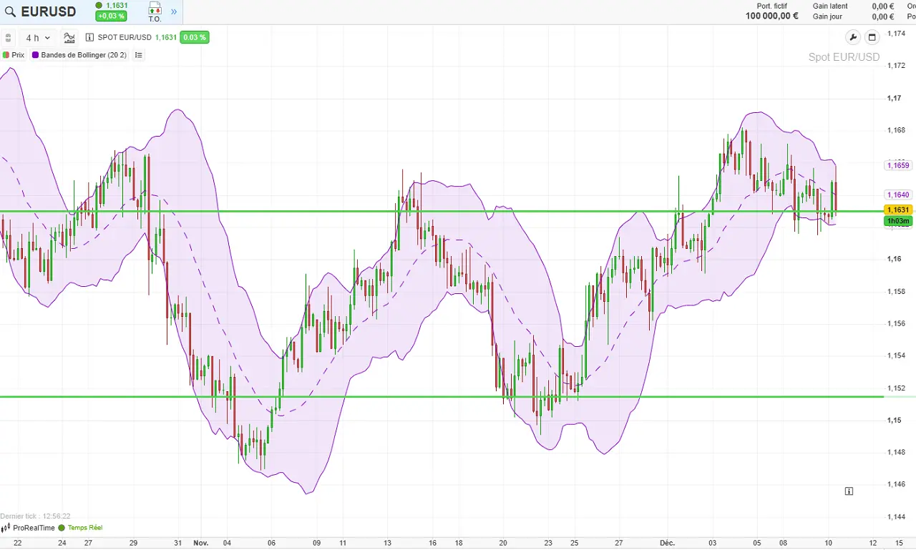Click the EURUSD instrument title
The image size is (916, 550).
tap(48, 11)
